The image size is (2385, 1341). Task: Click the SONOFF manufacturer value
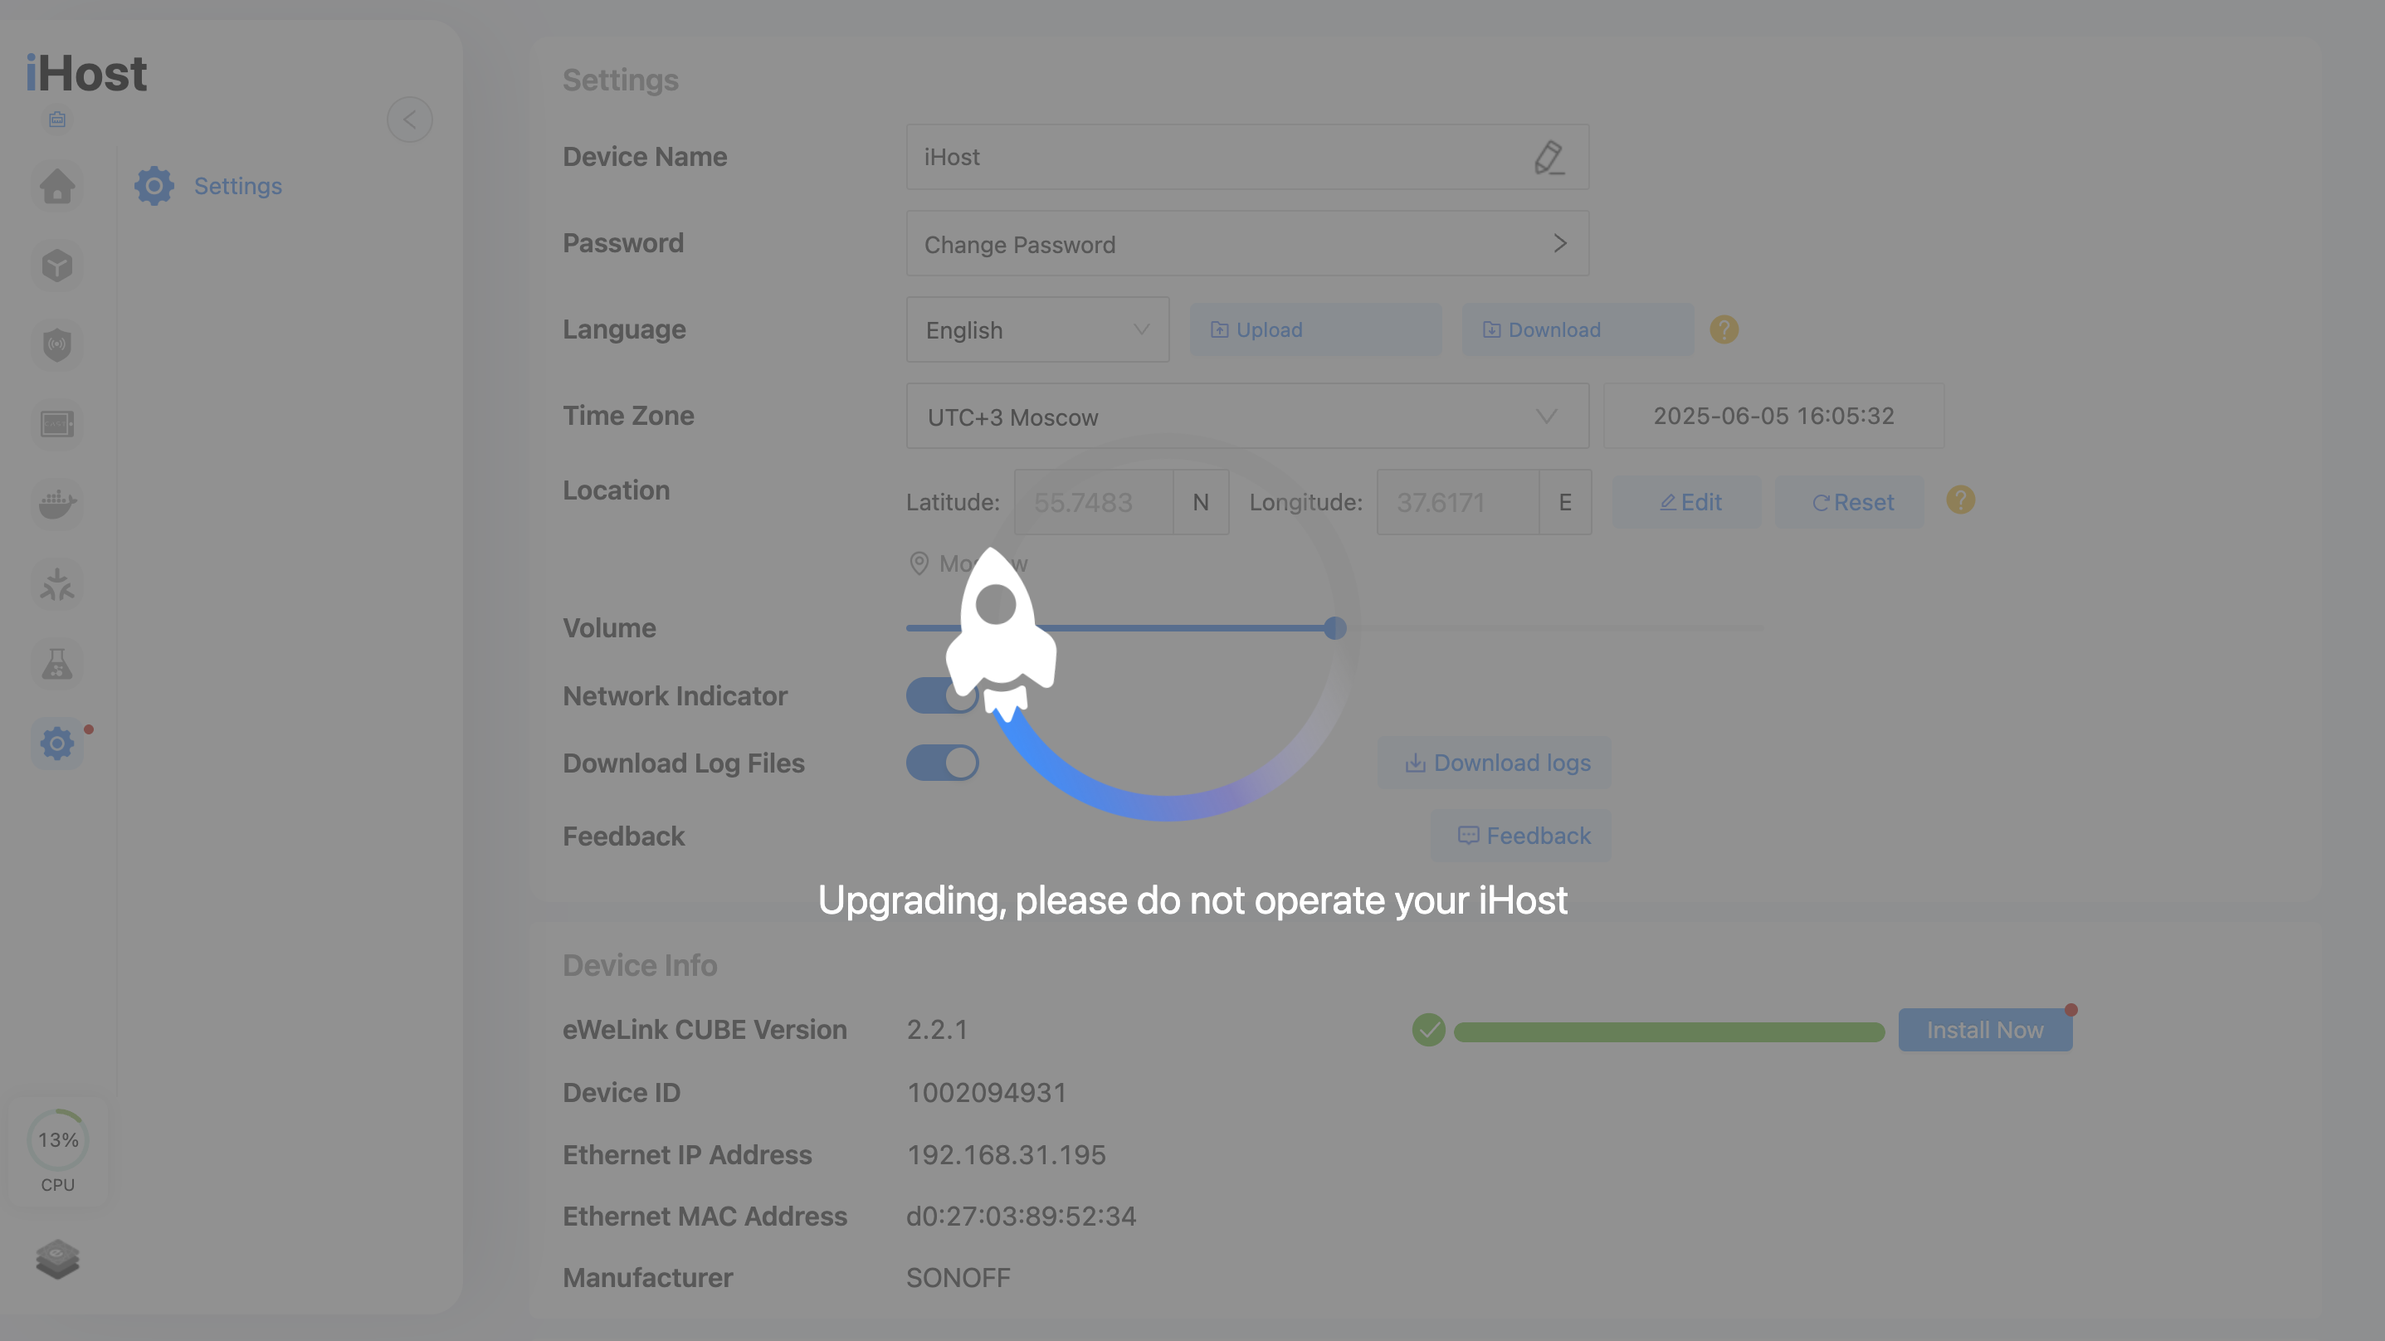pos(958,1278)
